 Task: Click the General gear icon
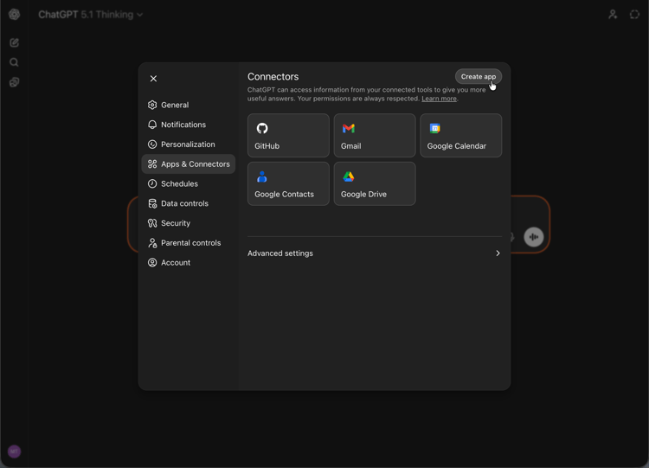tap(152, 105)
